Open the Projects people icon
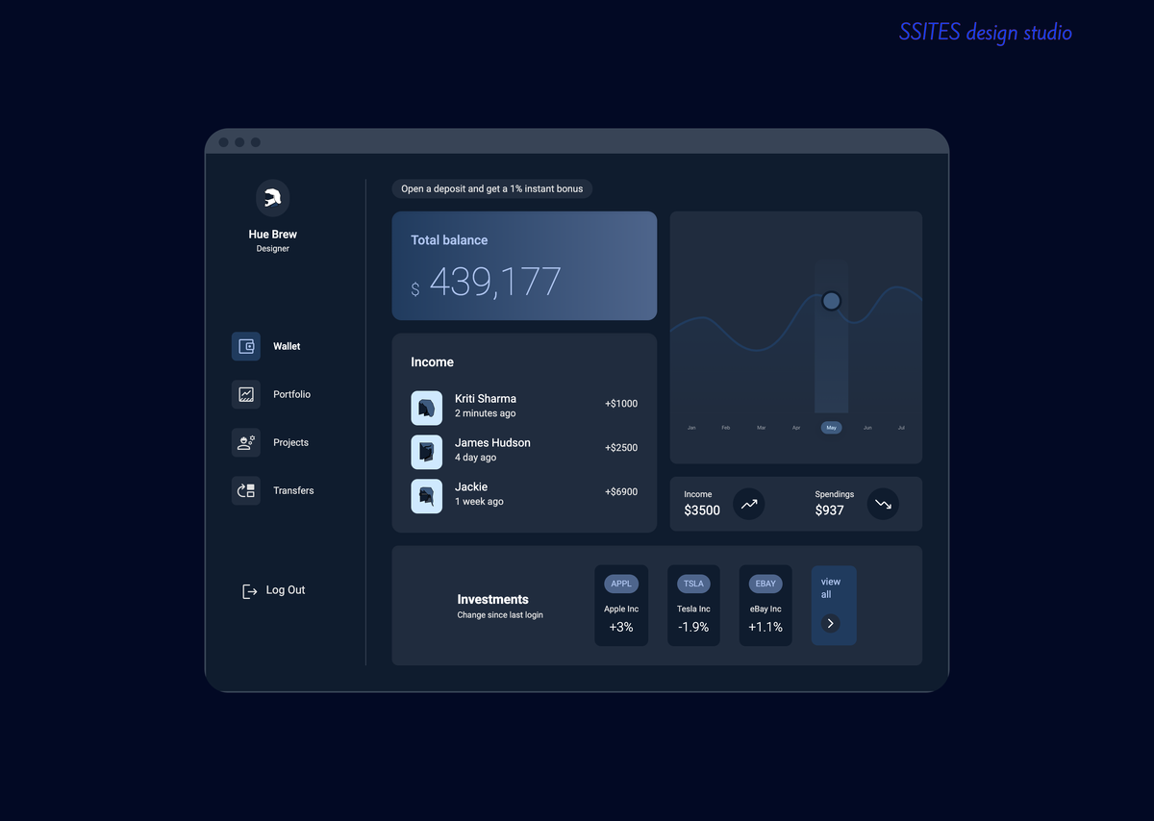The image size is (1154, 821). 246,442
